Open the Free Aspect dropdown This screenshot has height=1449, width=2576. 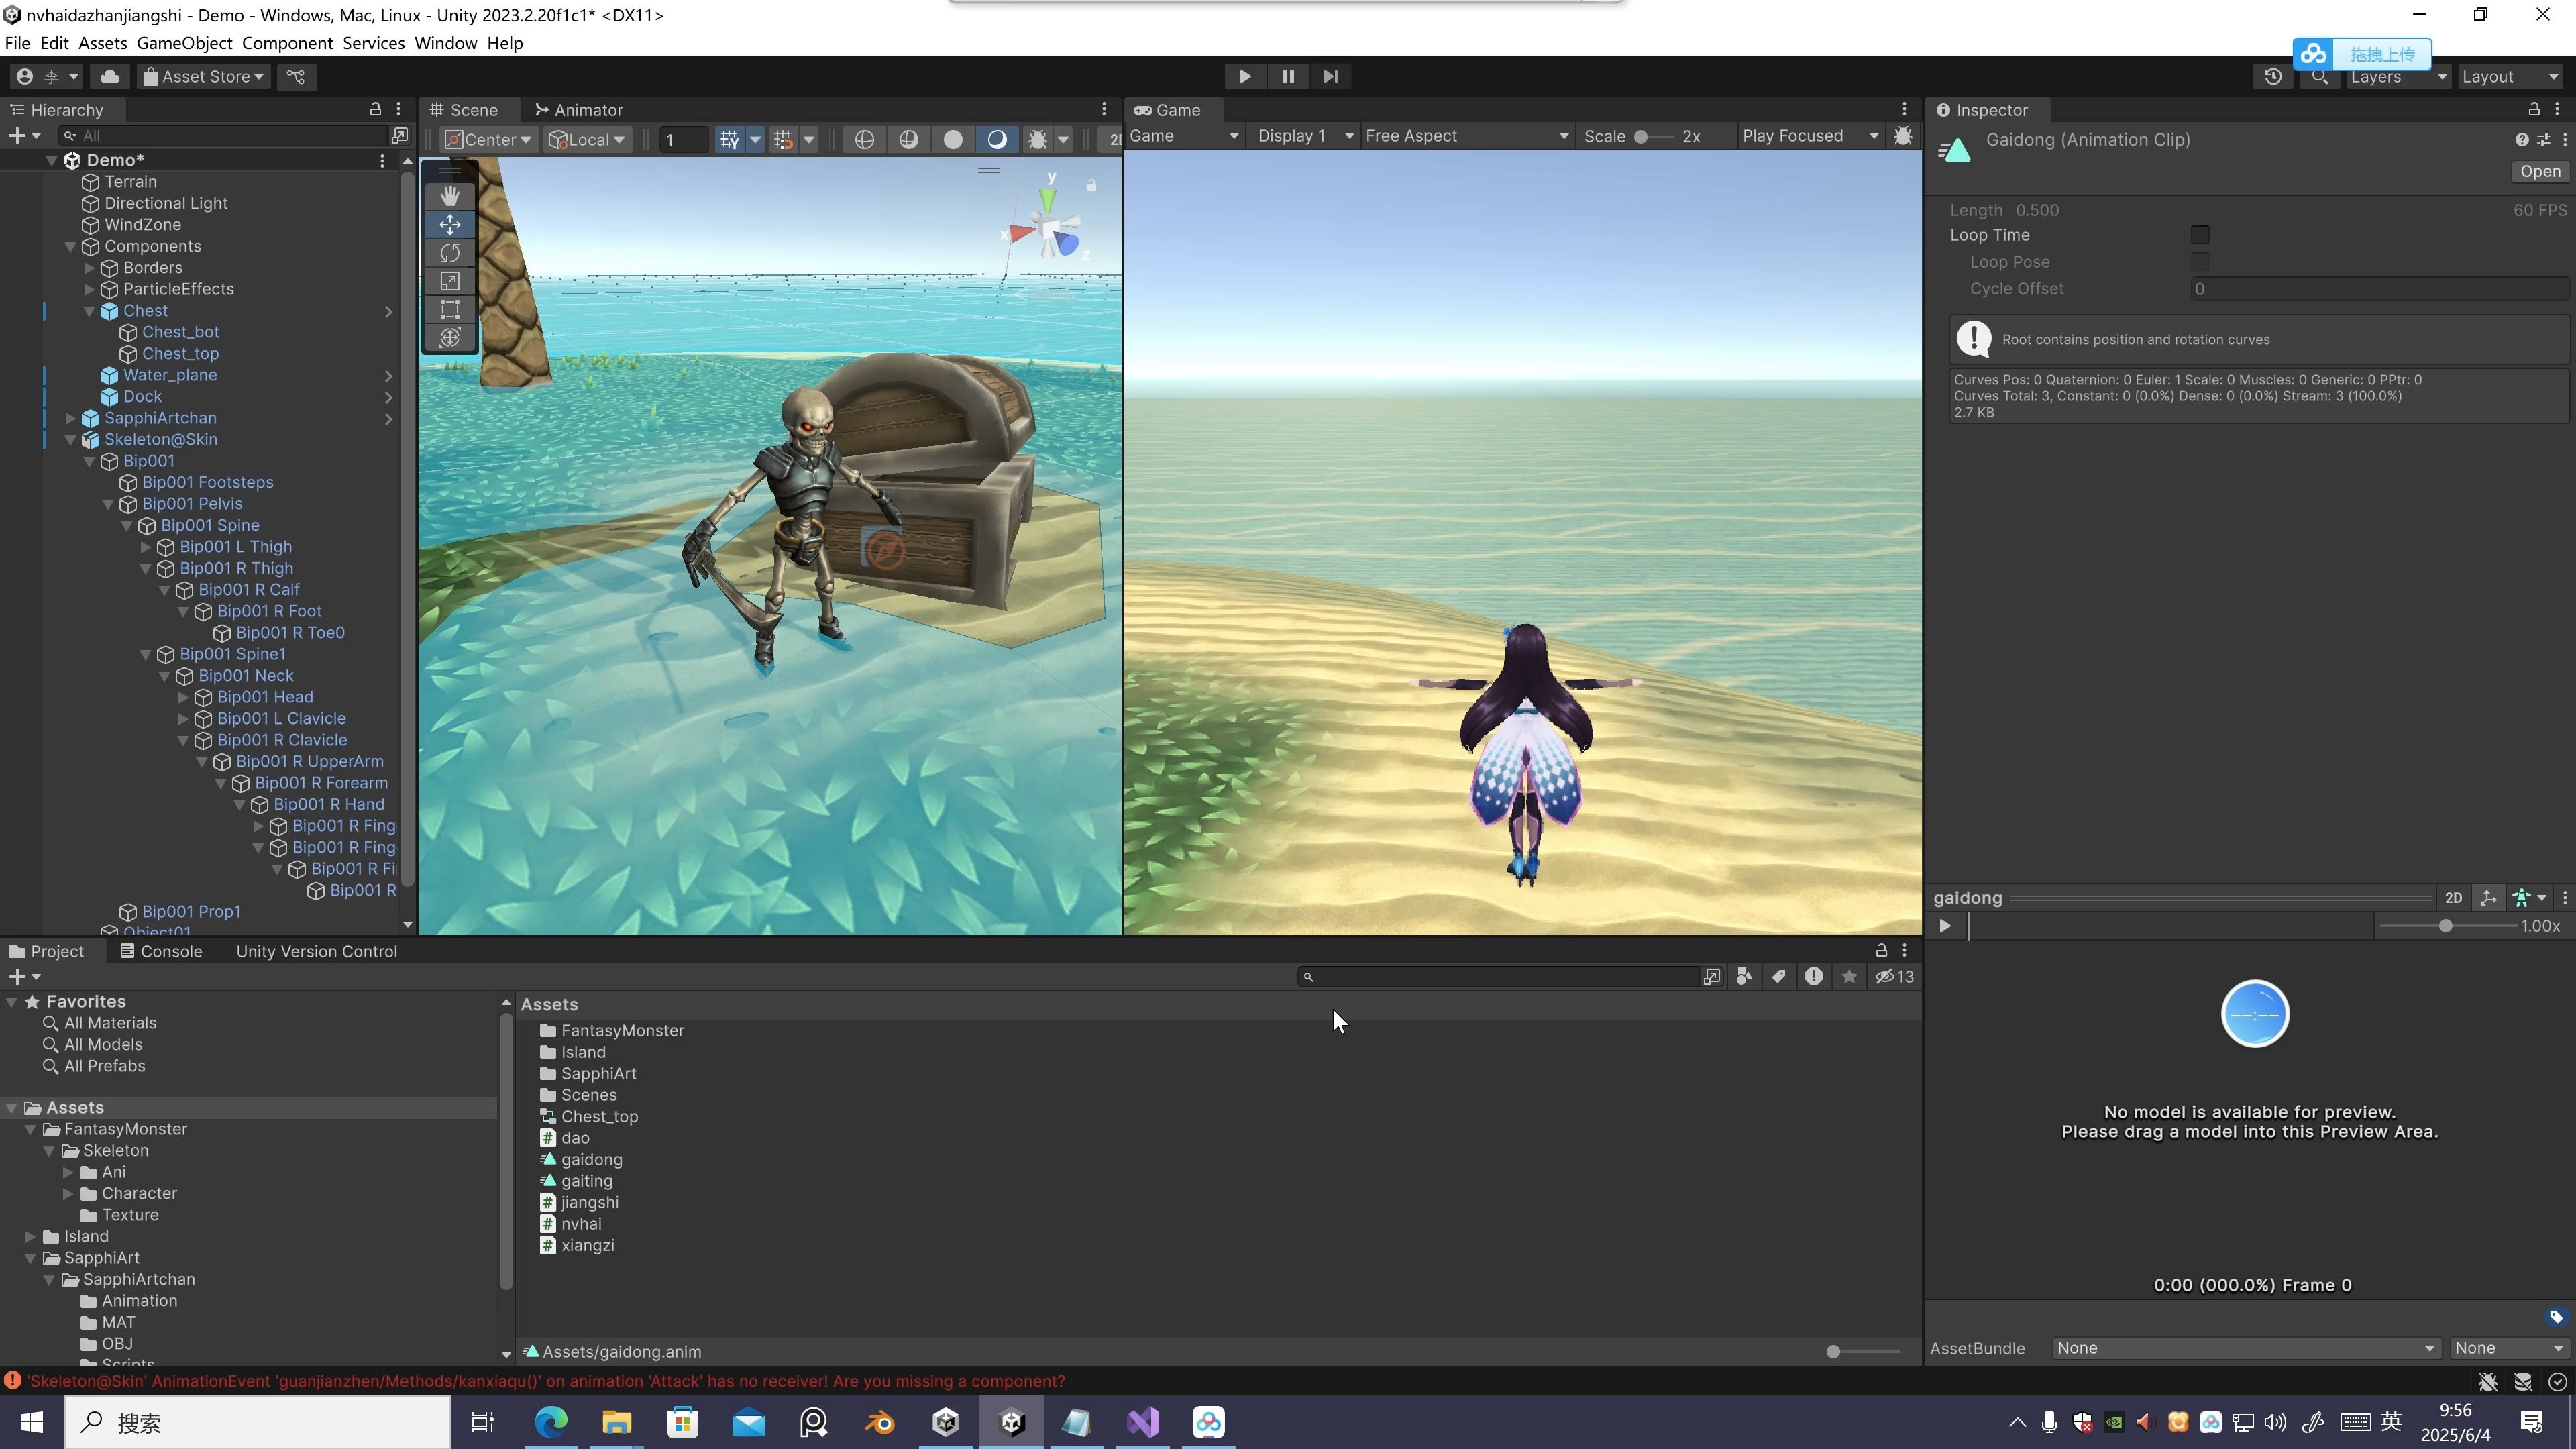pyautogui.click(x=1466, y=136)
